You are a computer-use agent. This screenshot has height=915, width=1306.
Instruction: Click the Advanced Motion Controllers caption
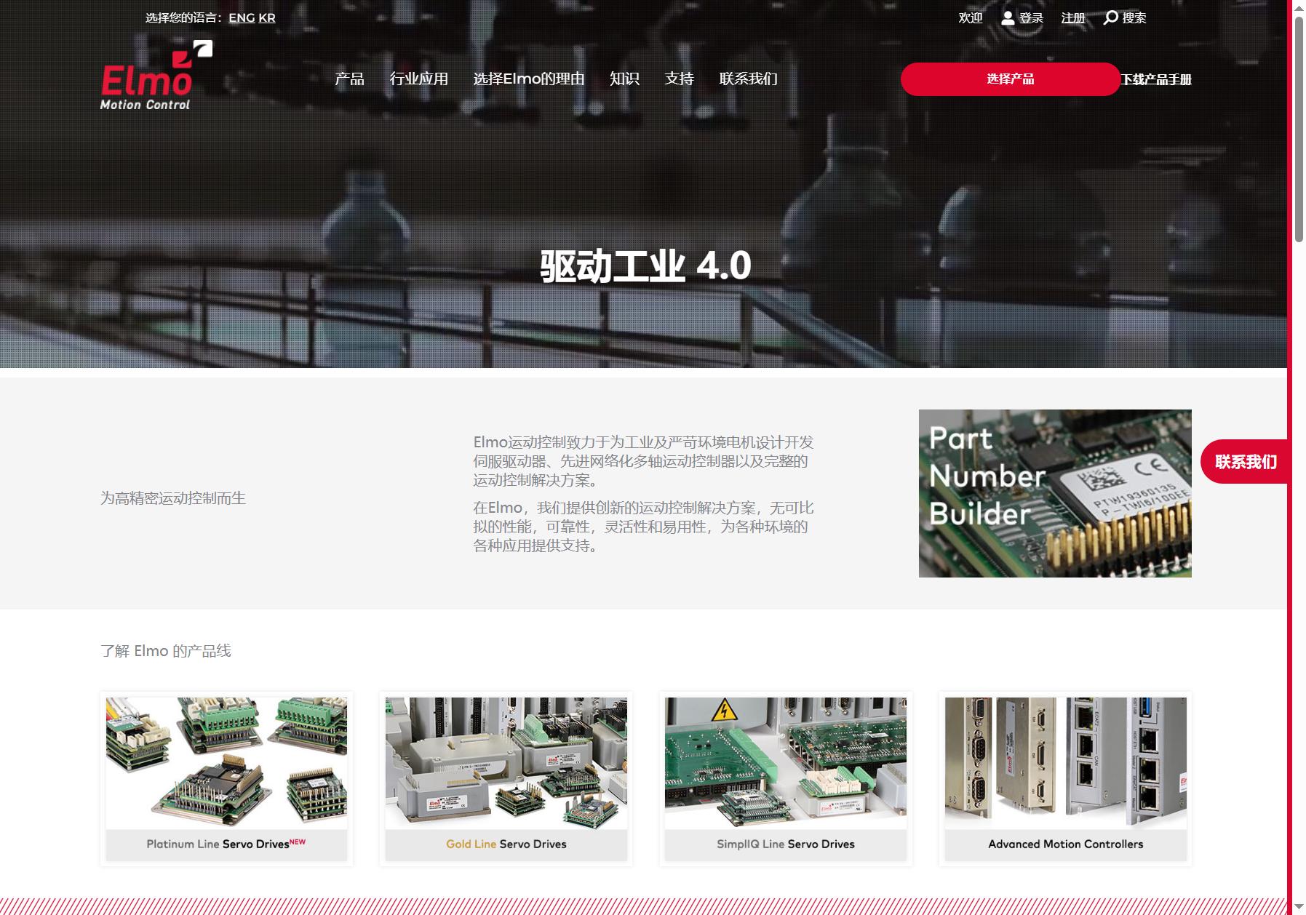pyautogui.click(x=1066, y=844)
